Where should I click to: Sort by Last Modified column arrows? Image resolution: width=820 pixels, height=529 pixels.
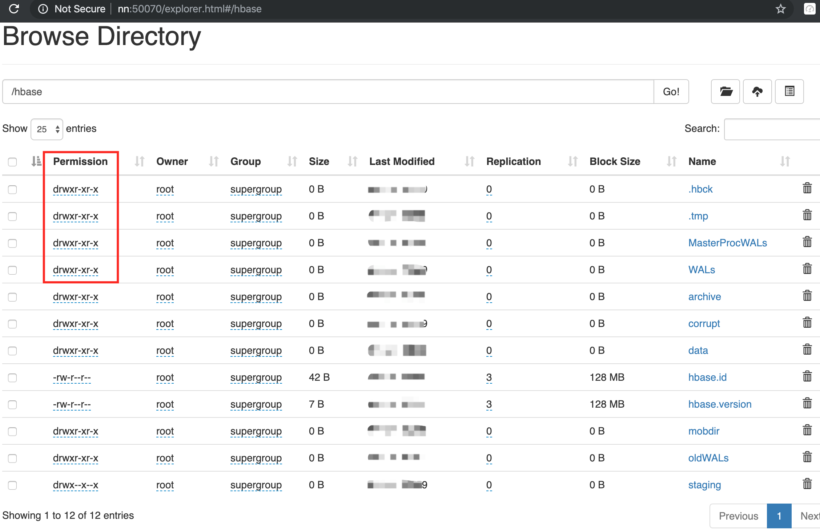click(x=470, y=161)
